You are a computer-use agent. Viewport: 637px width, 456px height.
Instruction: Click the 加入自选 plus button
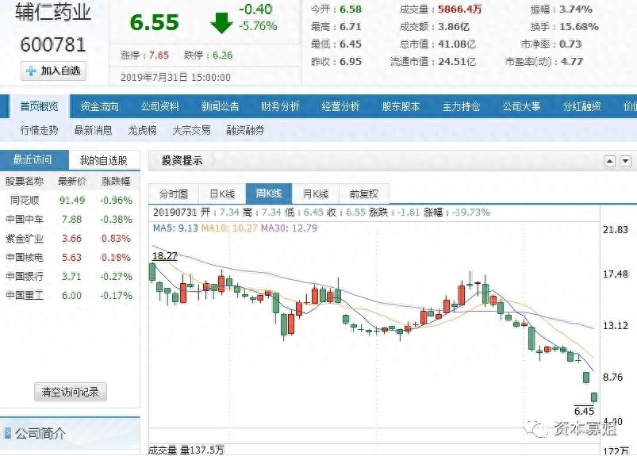pos(54,71)
